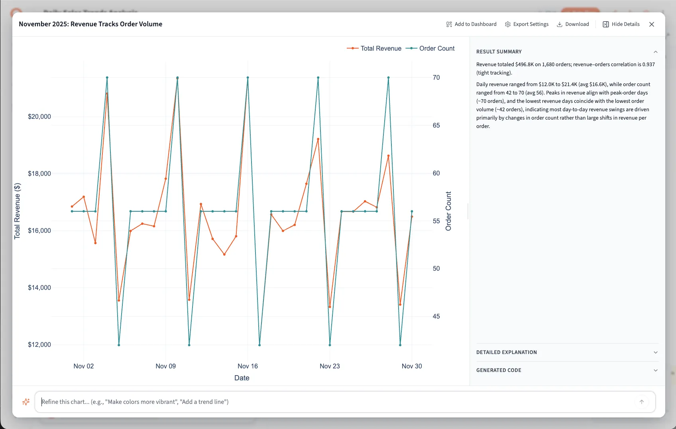The height and width of the screenshot is (429, 676).
Task: Select the peak revenue data point near Nov 05
Action: (106, 94)
